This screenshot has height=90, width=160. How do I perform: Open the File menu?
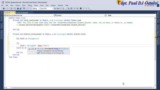coord(2,5)
